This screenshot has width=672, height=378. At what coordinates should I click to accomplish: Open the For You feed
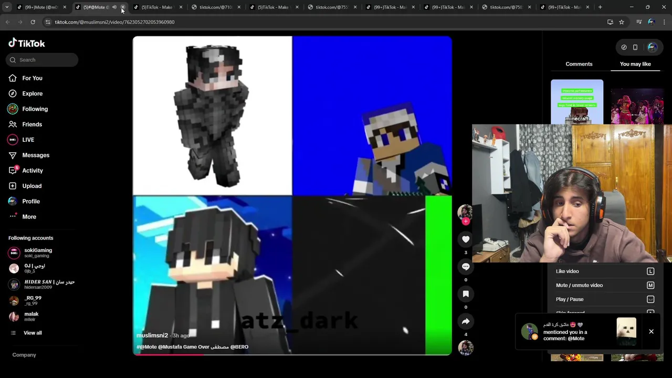pyautogui.click(x=32, y=78)
